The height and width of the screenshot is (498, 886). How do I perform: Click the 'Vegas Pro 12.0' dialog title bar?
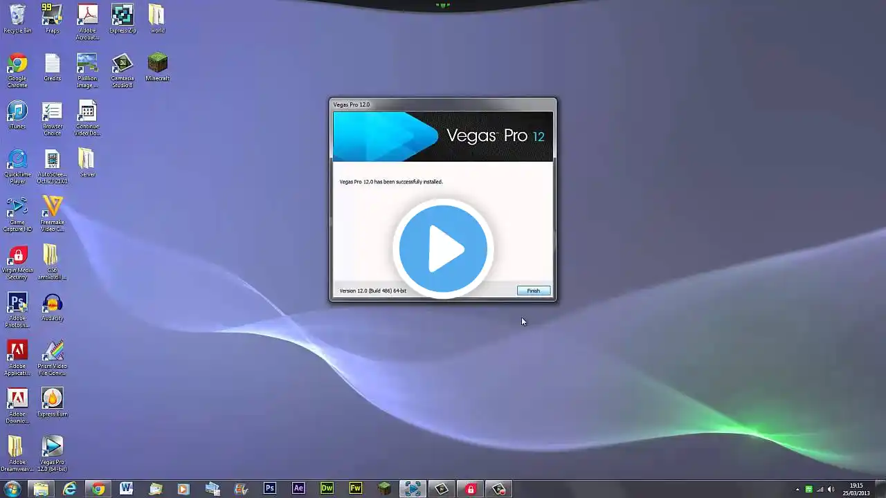click(442, 104)
